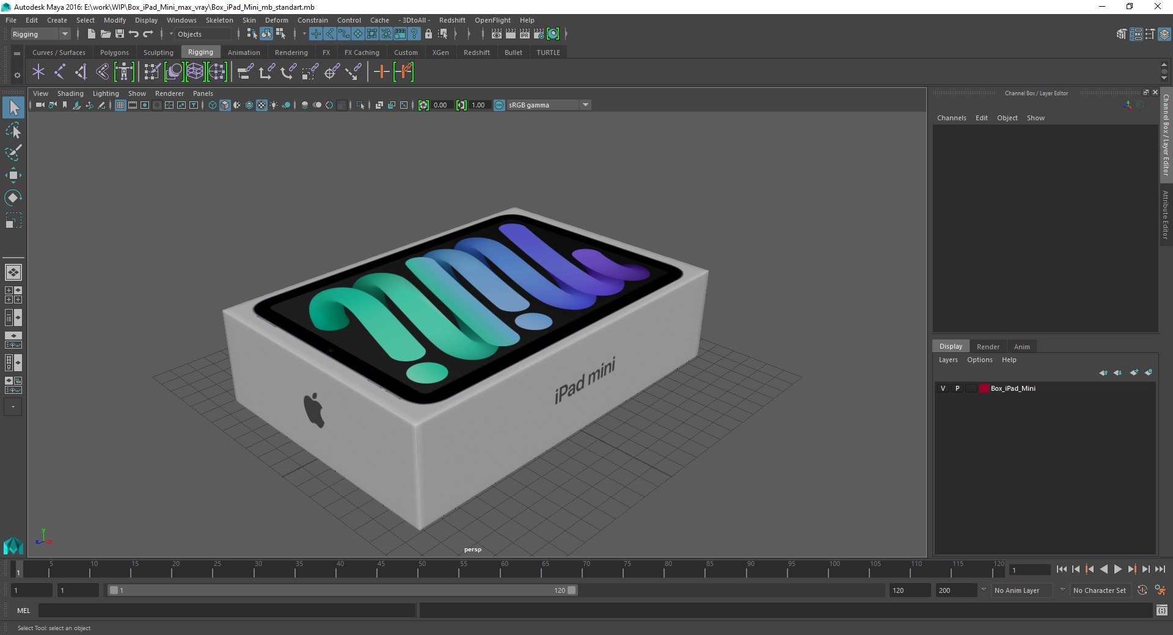Create a new scene file
1173x635 pixels.
click(92, 34)
